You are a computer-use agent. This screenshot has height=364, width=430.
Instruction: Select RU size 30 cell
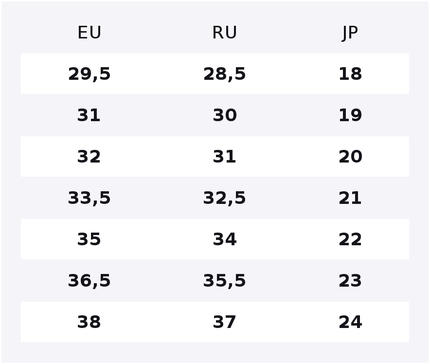click(225, 115)
